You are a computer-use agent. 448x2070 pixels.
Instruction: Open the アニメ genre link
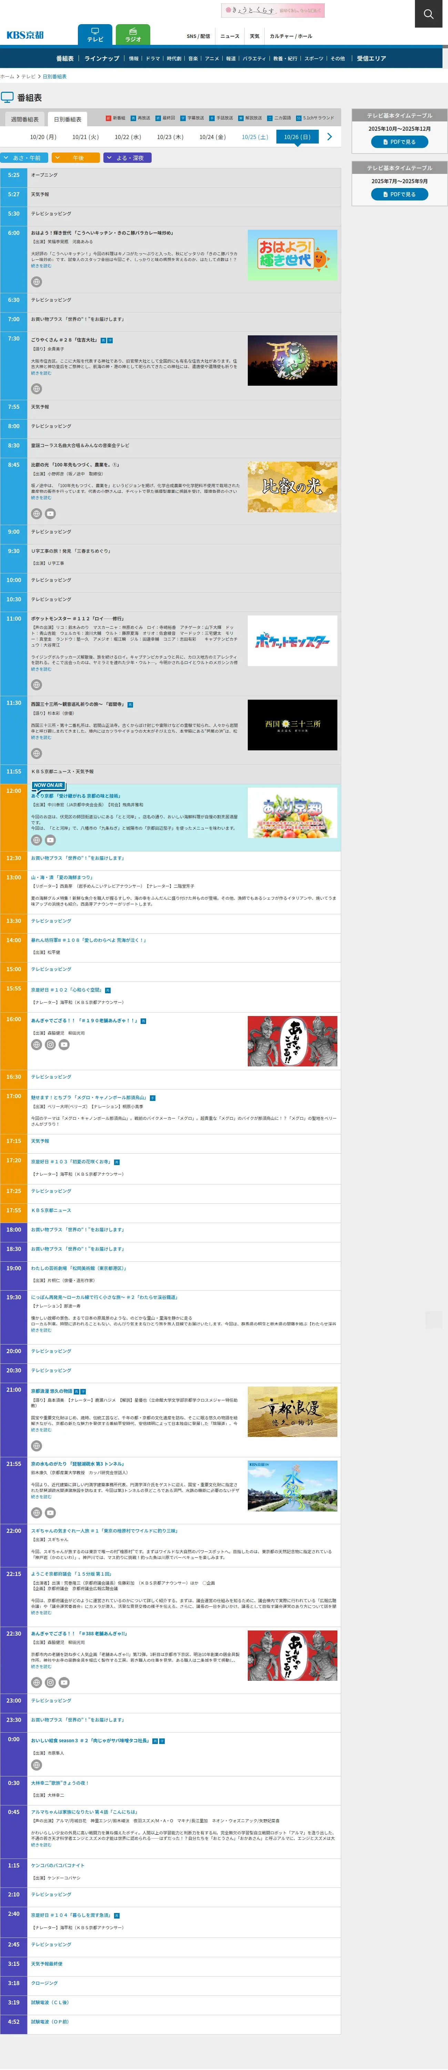coord(212,59)
